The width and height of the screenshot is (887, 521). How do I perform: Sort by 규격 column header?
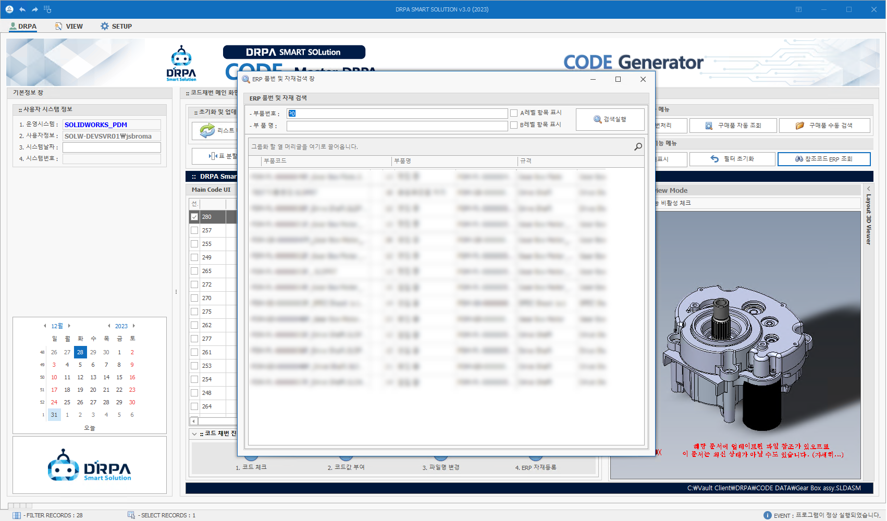581,161
